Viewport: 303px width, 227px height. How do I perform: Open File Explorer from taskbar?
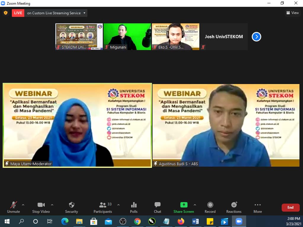79,221
